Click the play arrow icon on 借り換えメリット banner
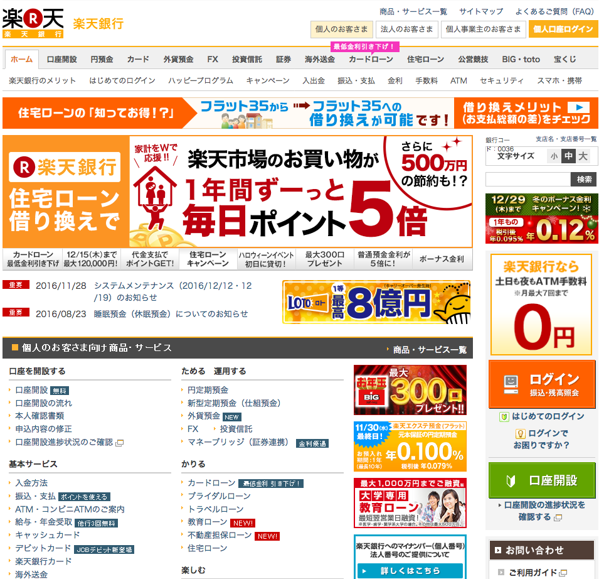Image resolution: width=599 pixels, height=579 pixels. pos(578,107)
